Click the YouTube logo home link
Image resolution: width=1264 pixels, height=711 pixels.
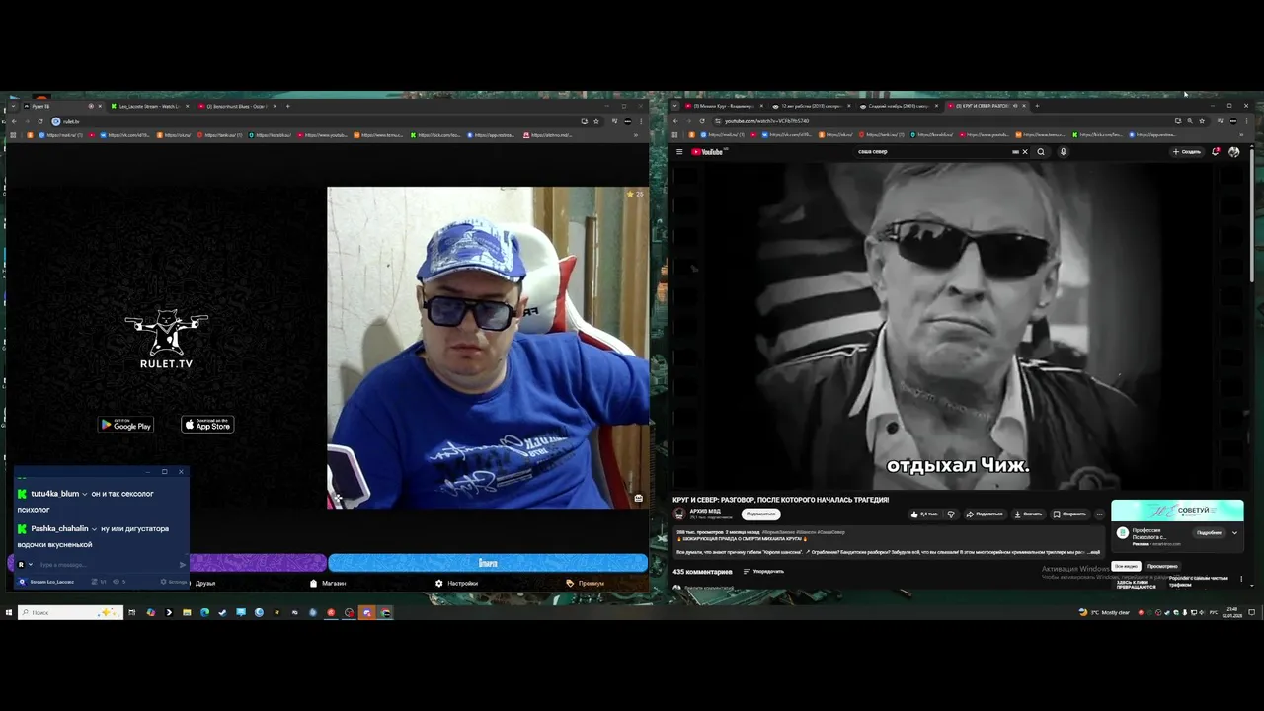pyautogui.click(x=707, y=152)
